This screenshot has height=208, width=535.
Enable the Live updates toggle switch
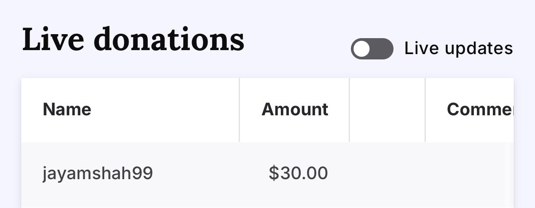[372, 49]
